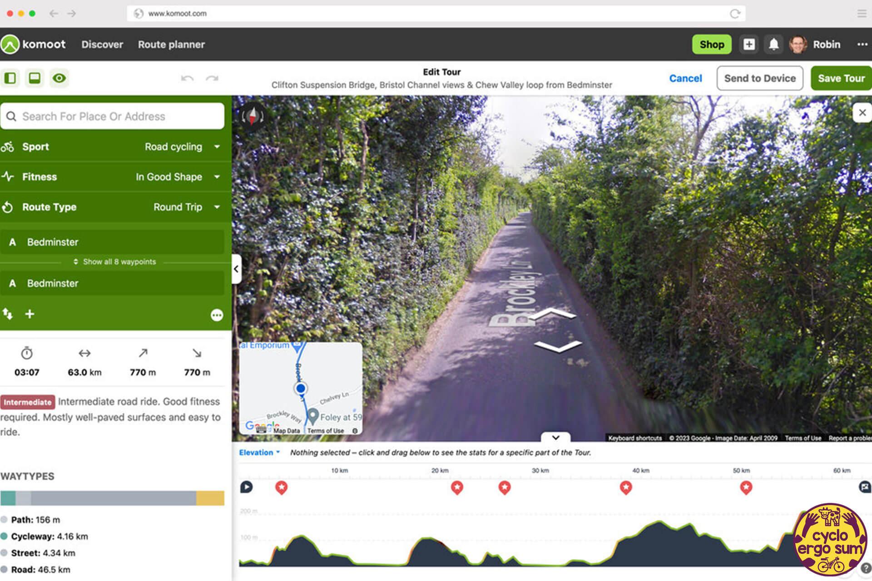Collapse the sidebar with the arrow handle
872x581 pixels.
pos(236,269)
